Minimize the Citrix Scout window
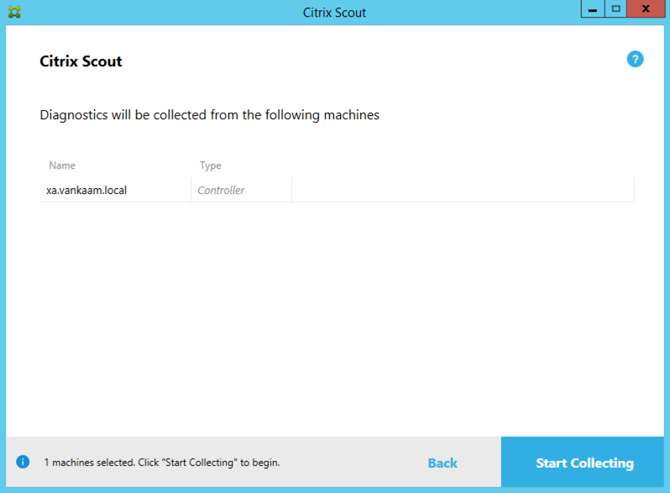 pyautogui.click(x=593, y=9)
